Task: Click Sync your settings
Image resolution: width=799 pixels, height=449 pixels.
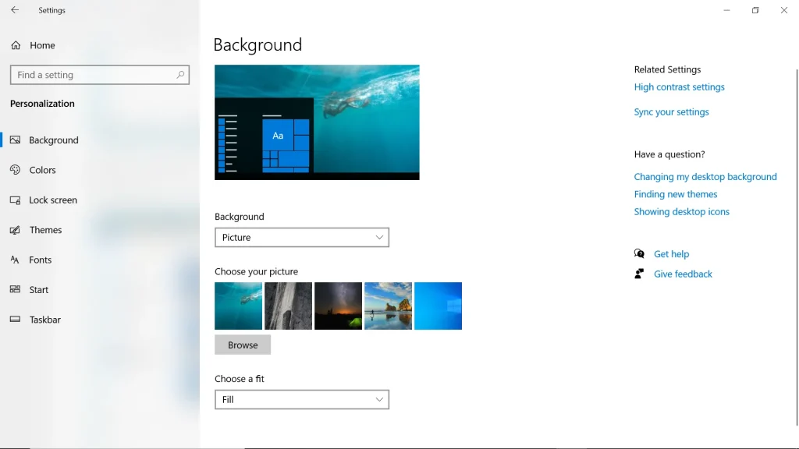Action: (671, 111)
